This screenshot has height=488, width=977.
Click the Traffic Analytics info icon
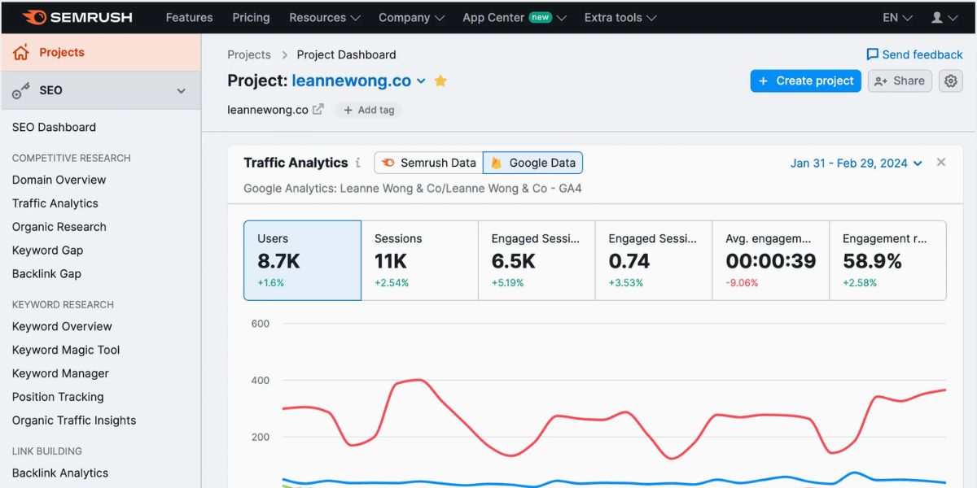tap(357, 163)
